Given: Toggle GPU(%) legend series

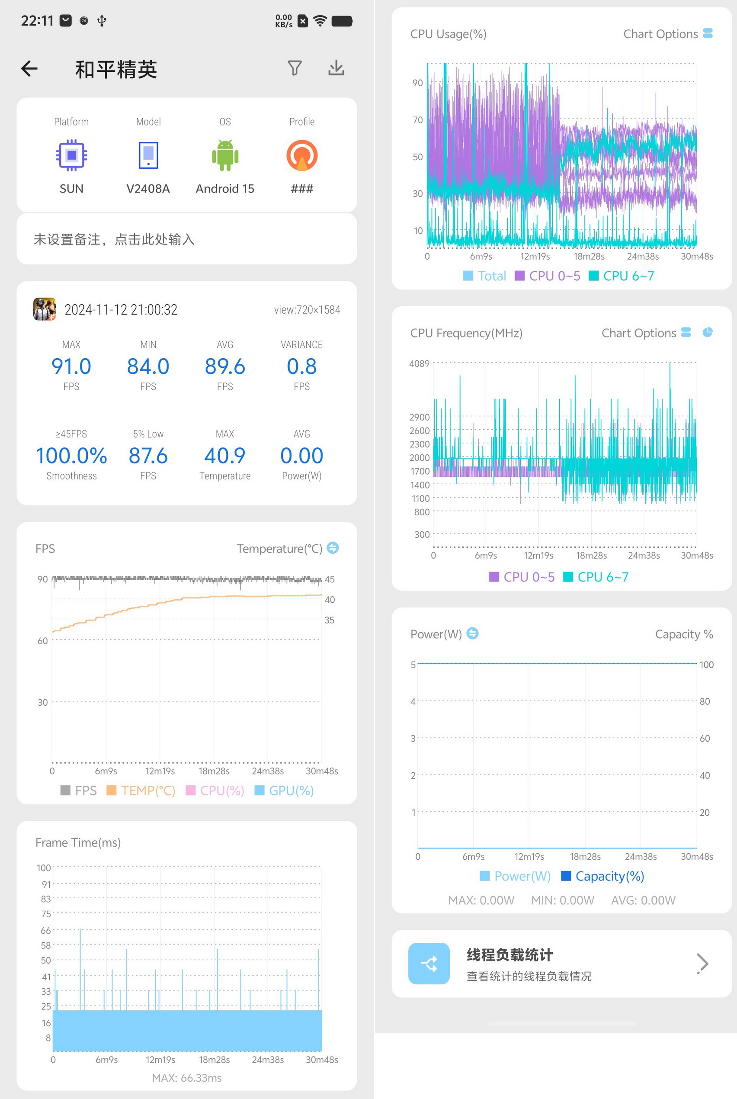Looking at the screenshot, I should click(x=284, y=791).
